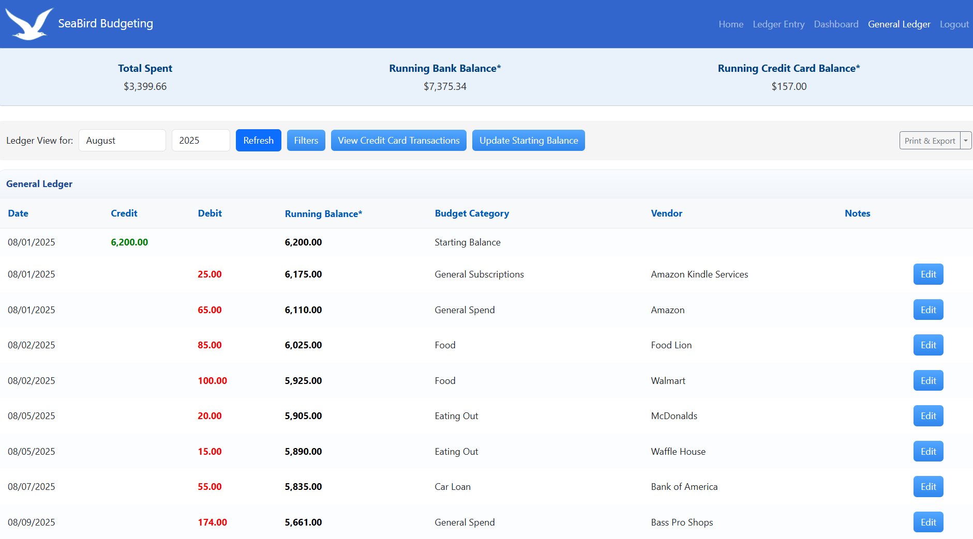Viewport: 973px width, 539px height.
Task: Edit the Bank of America entry
Action: click(x=928, y=487)
